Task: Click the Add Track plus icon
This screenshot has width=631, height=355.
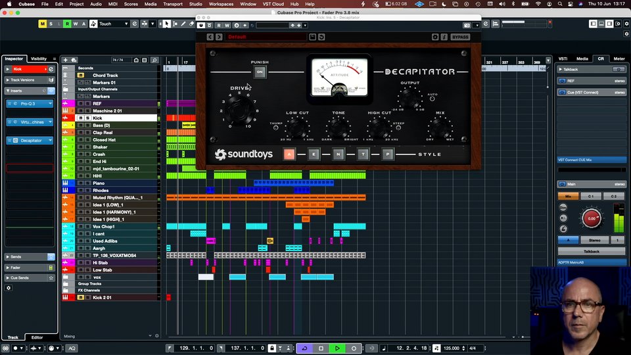Action: click(x=66, y=60)
